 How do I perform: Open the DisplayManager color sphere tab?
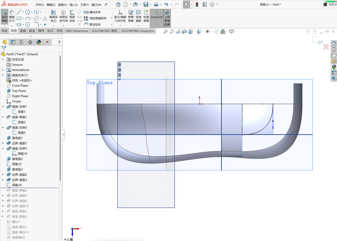pyautogui.click(x=39, y=42)
